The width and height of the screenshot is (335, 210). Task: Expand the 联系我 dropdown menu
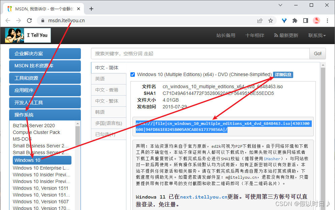[x=317, y=35]
